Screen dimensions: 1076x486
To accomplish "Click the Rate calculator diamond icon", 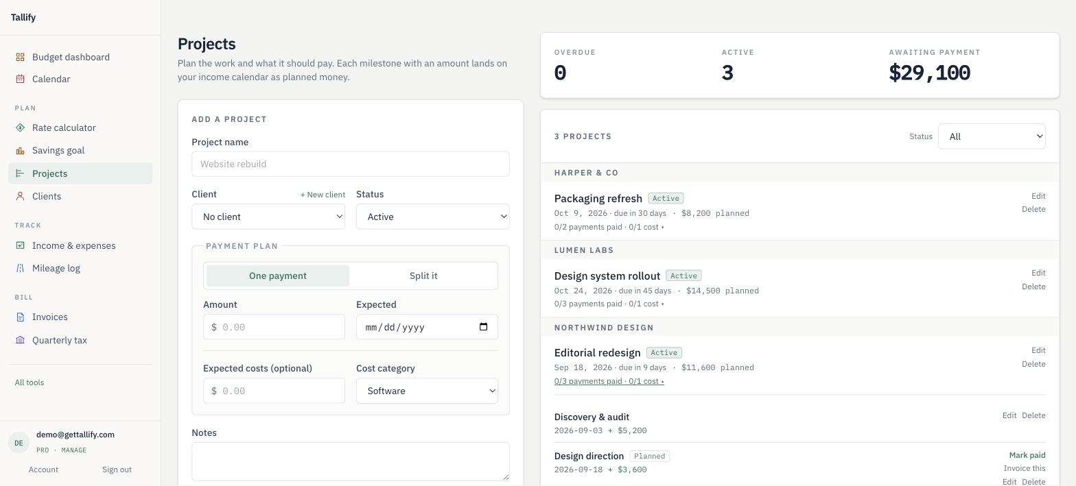I will click(x=21, y=127).
